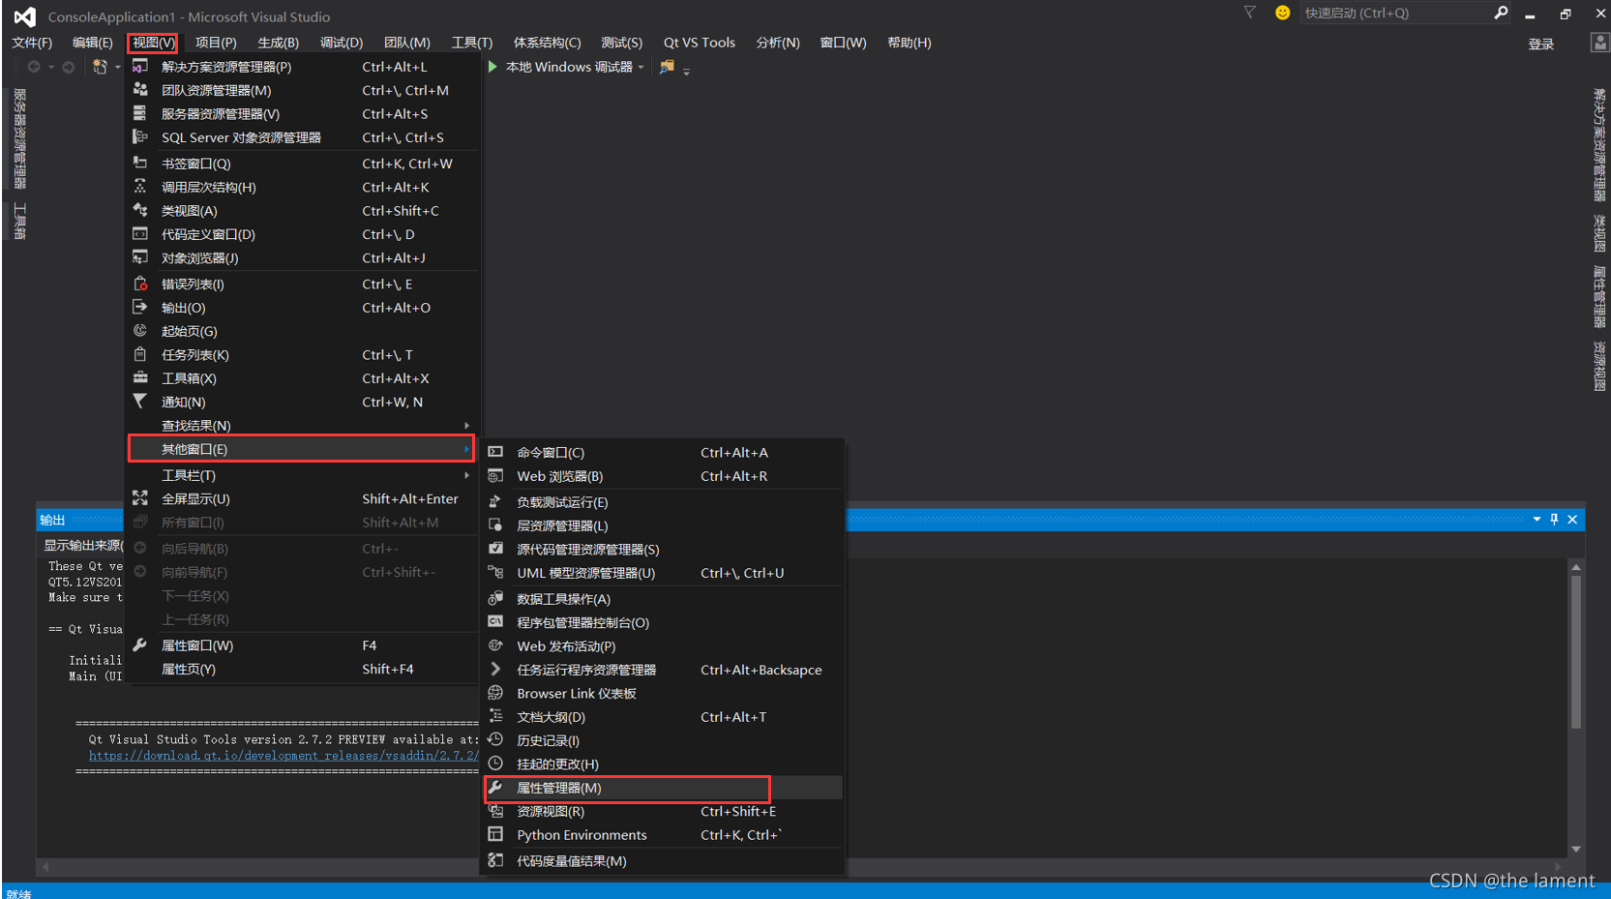This screenshot has width=1611, height=899.
Task: Close the Output panel
Action: tap(1572, 520)
